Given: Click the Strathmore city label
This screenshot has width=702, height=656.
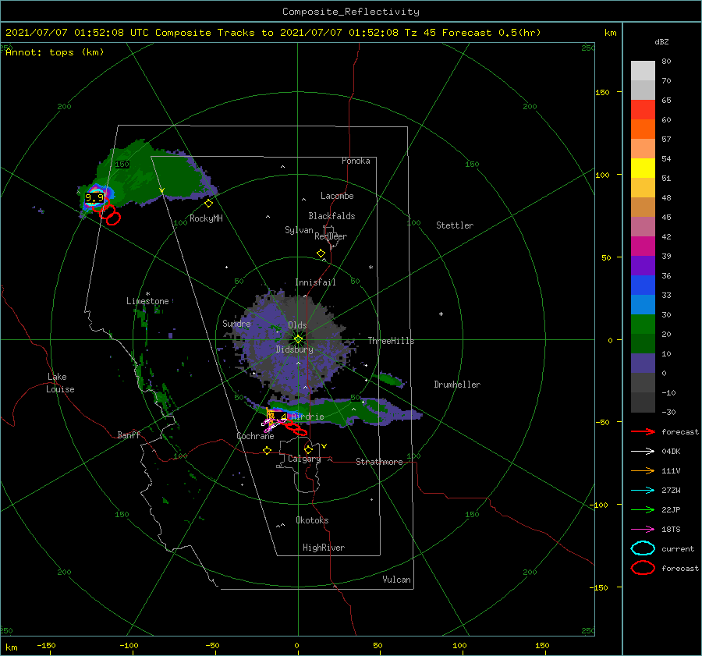Looking at the screenshot, I should tap(379, 462).
